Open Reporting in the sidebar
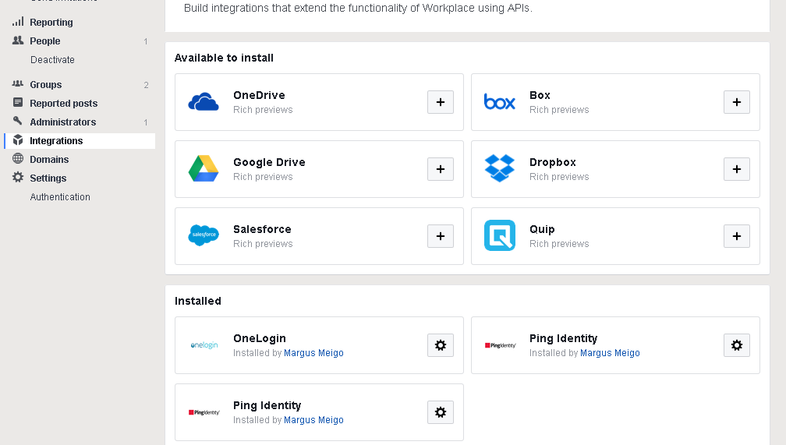The width and height of the screenshot is (786, 445). coord(51,23)
